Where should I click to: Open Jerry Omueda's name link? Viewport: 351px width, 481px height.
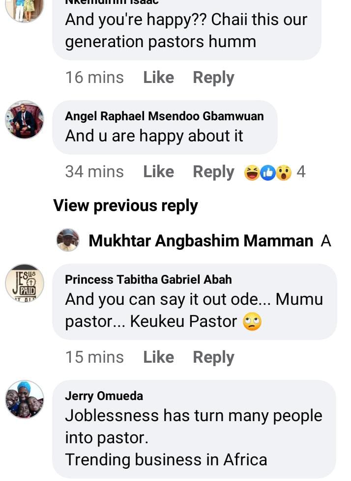coord(104,396)
